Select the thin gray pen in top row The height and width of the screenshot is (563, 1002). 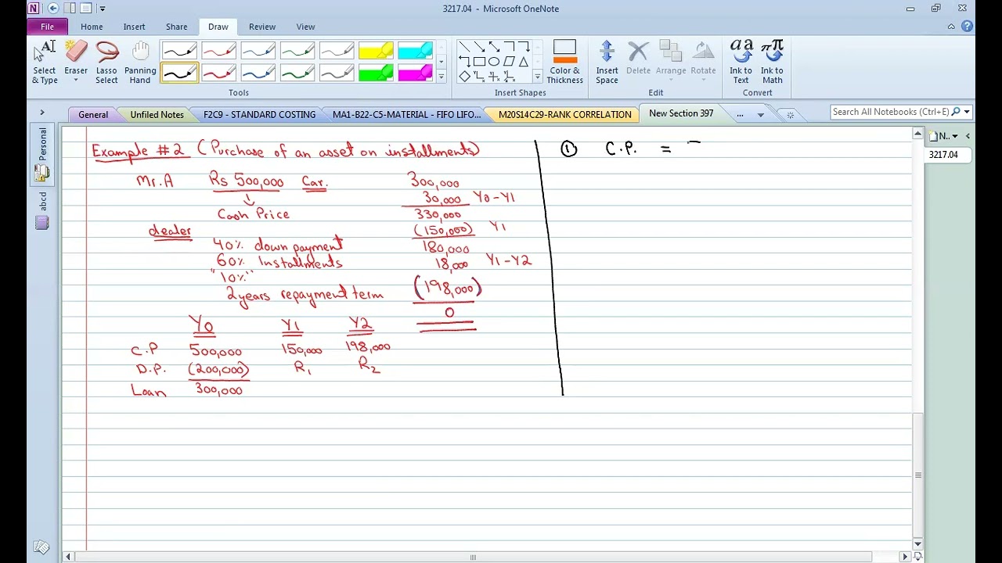[336, 52]
